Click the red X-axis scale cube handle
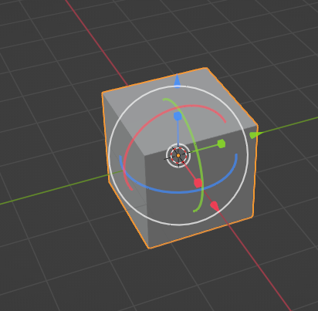Screen dimensions: 318x311 pyautogui.click(x=198, y=183)
